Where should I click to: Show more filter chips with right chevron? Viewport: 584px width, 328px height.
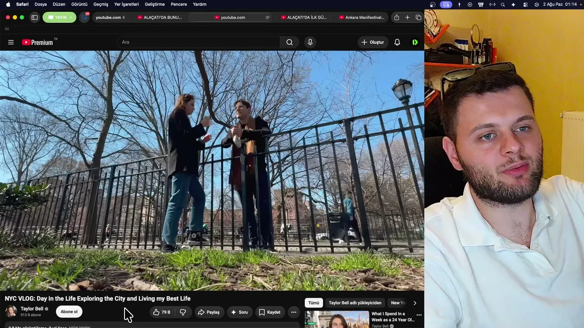click(x=415, y=303)
